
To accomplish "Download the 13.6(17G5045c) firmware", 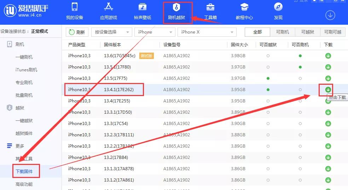I will pos(328,56).
